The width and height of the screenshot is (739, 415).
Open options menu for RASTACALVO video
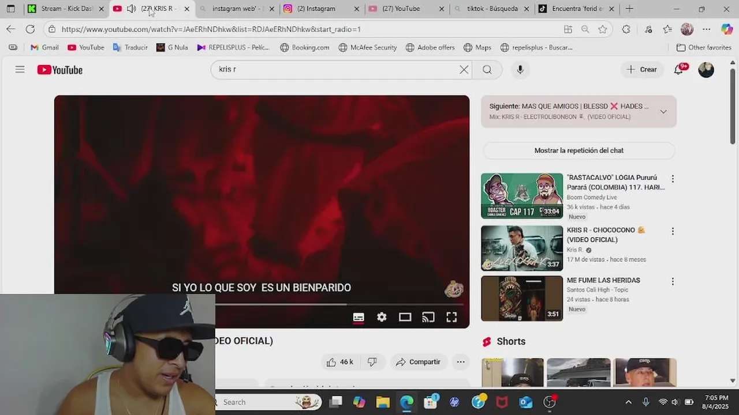pos(673,179)
